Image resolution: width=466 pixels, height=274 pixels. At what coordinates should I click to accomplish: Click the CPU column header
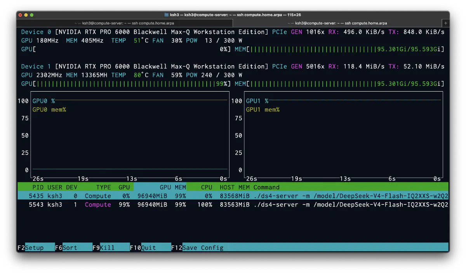point(207,187)
